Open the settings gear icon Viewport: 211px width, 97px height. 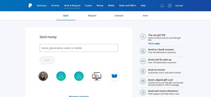170,6
